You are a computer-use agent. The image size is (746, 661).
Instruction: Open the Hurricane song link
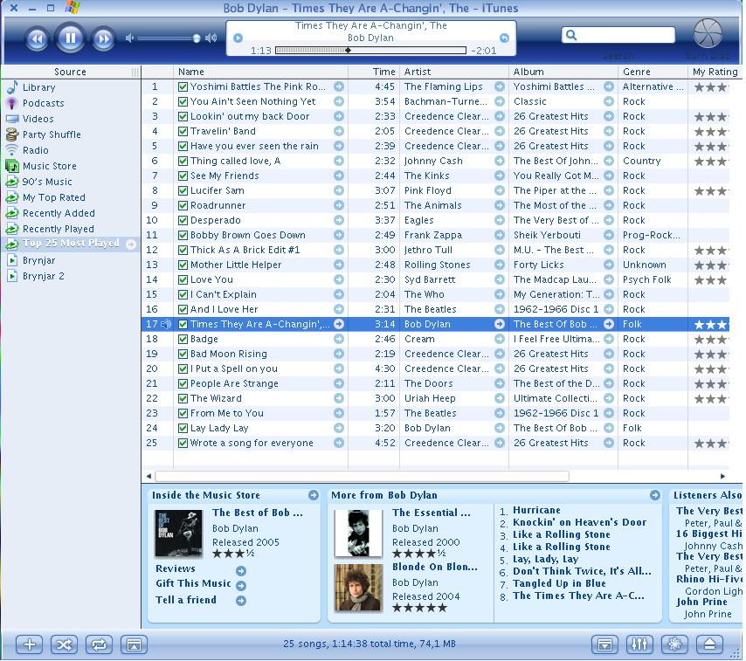[x=536, y=510]
